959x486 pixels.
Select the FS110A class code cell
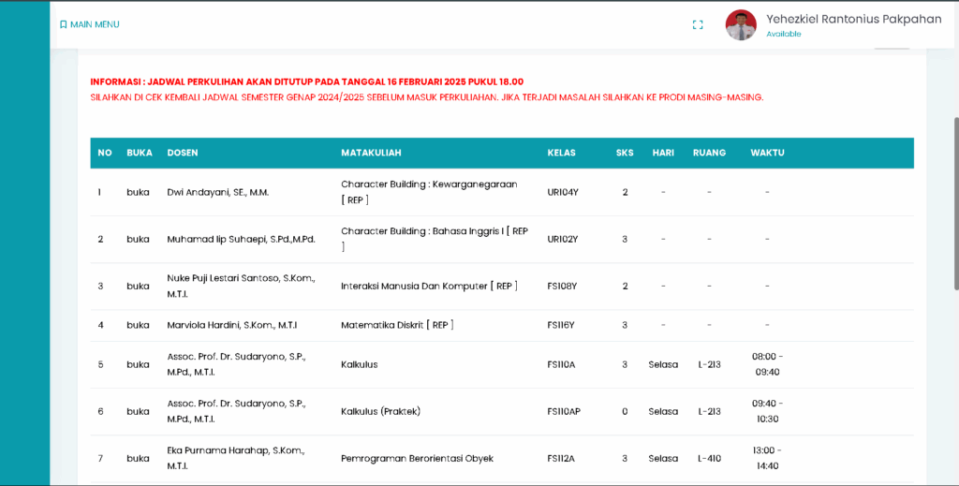561,364
